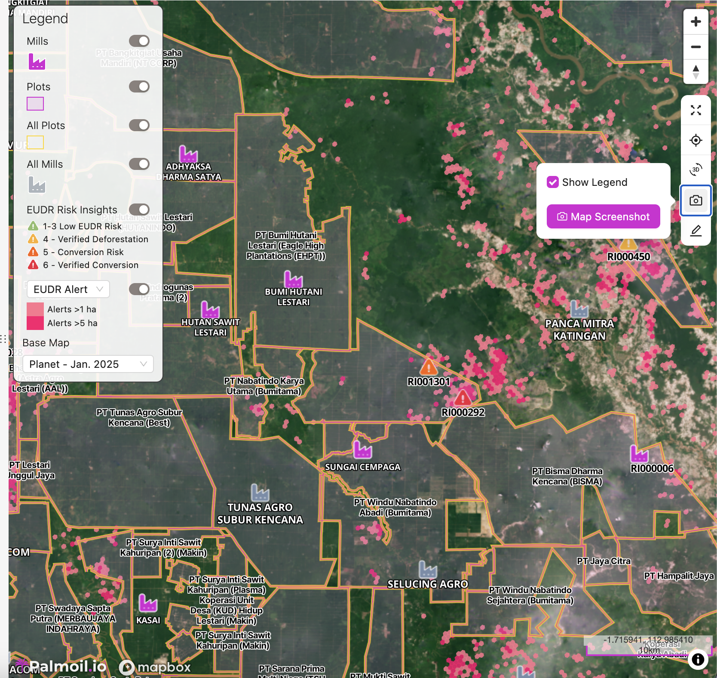Open the Palmoil.io logo link

[x=60, y=666]
